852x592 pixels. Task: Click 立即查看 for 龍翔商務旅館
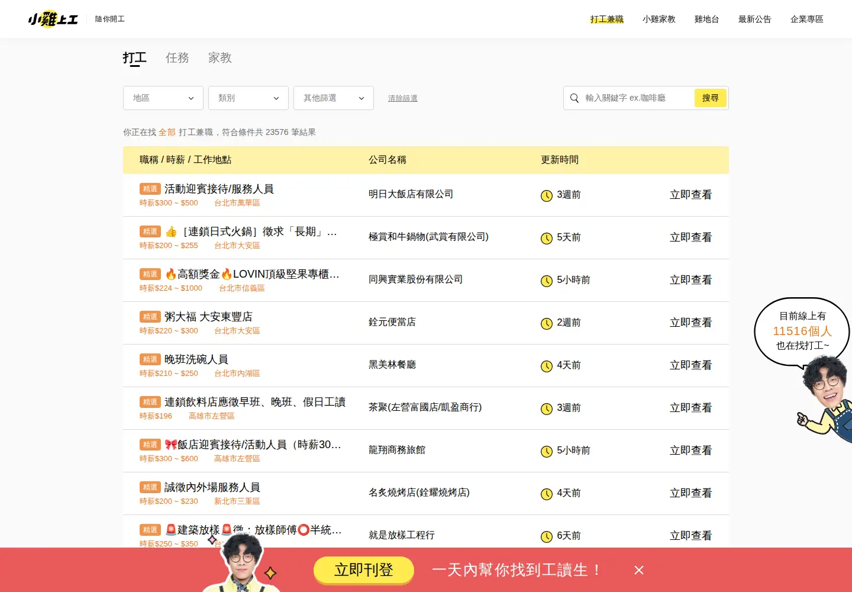tap(690, 451)
